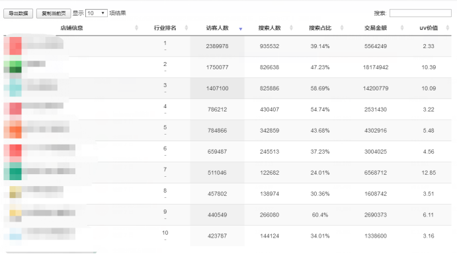Select visitor count 2389978
Screen dimensions: 457x254
tap(217, 46)
